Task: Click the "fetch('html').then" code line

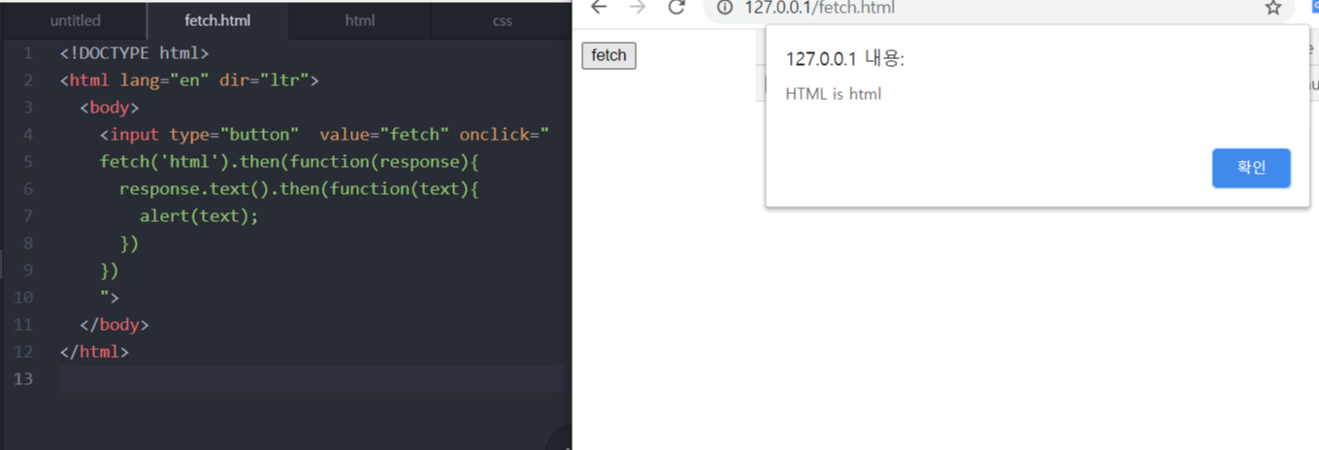Action: click(x=289, y=161)
